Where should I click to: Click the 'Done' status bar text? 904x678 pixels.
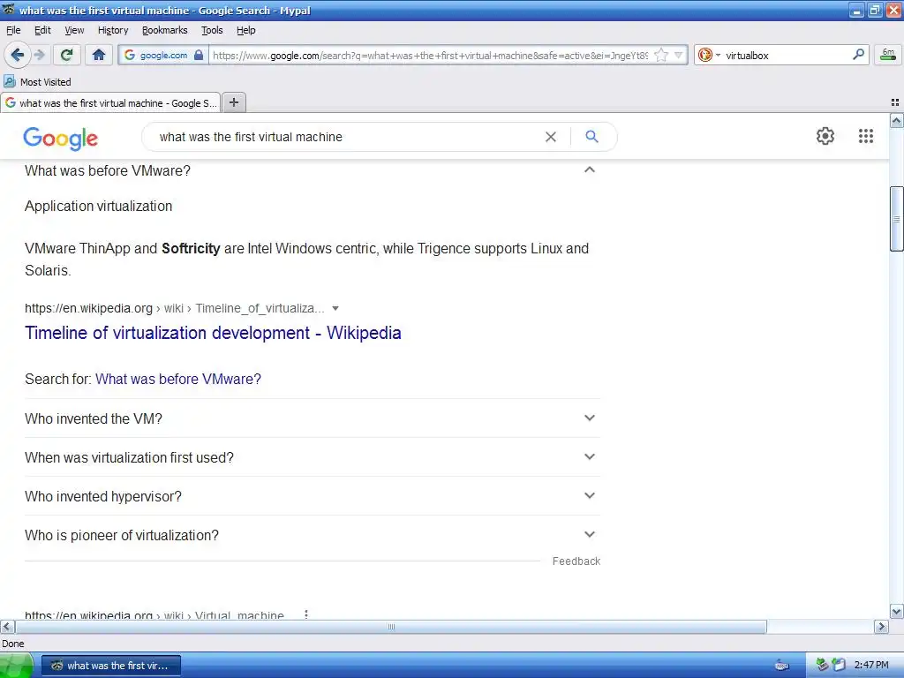(x=12, y=644)
